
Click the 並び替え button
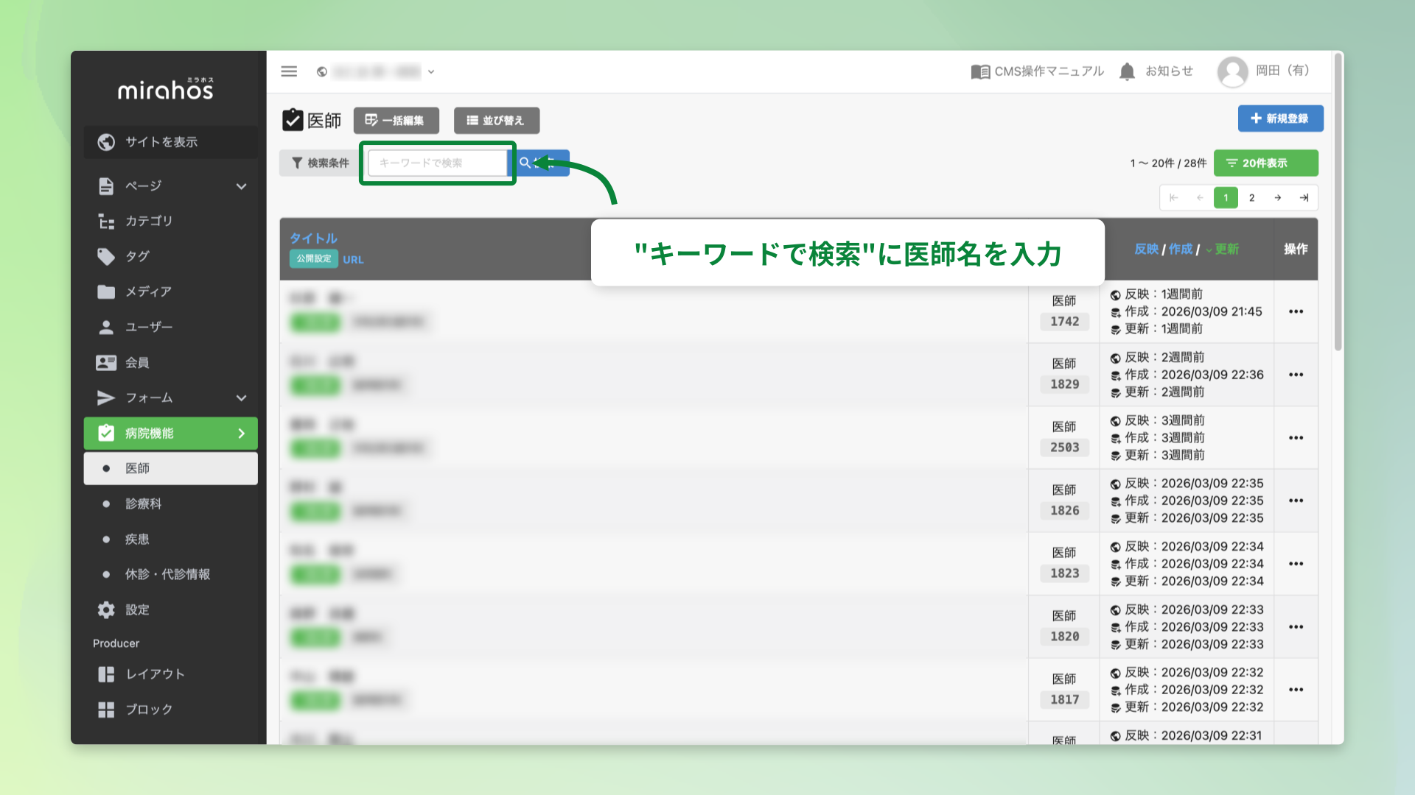[x=496, y=121]
